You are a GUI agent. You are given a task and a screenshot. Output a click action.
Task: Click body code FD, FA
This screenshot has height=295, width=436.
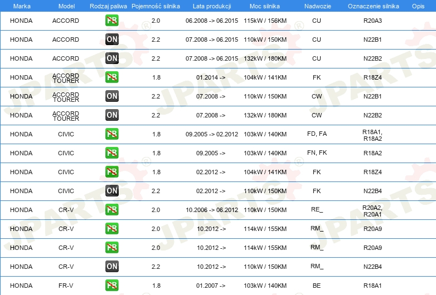[x=317, y=134]
